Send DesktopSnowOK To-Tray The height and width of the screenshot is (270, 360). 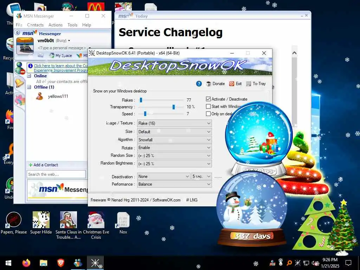click(256, 84)
